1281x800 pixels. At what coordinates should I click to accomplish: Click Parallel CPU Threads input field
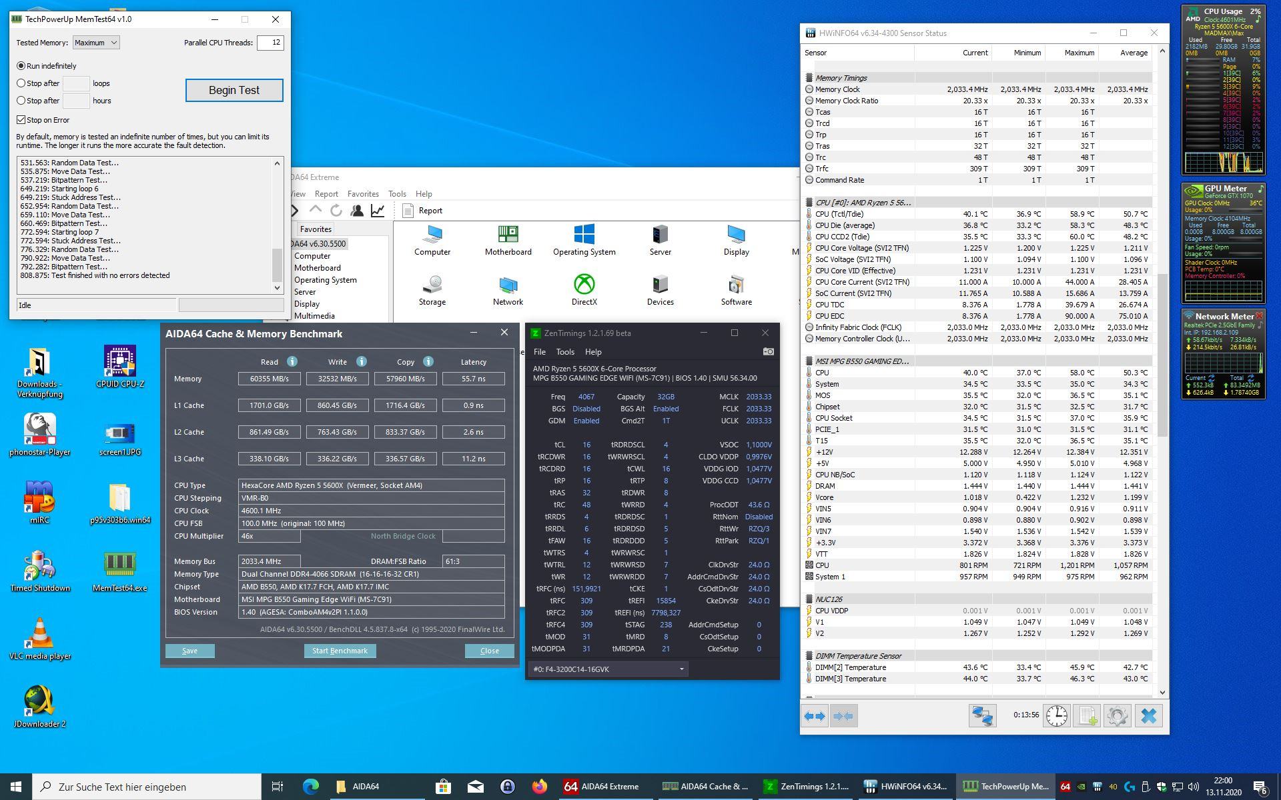click(x=270, y=43)
